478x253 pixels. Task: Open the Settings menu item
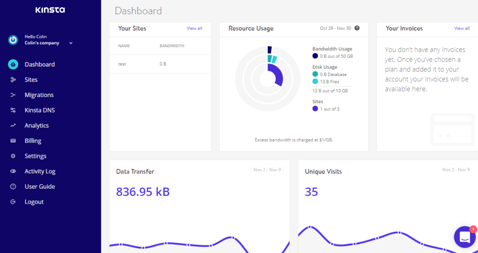click(x=35, y=156)
